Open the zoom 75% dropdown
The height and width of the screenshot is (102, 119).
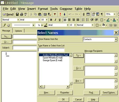pos(114,14)
